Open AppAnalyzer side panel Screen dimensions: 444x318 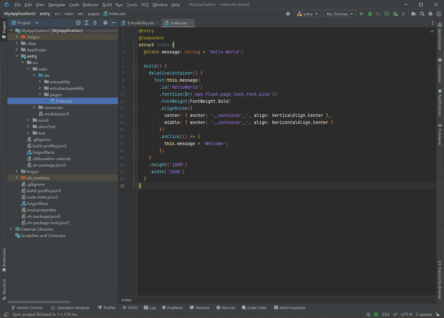click(440, 36)
